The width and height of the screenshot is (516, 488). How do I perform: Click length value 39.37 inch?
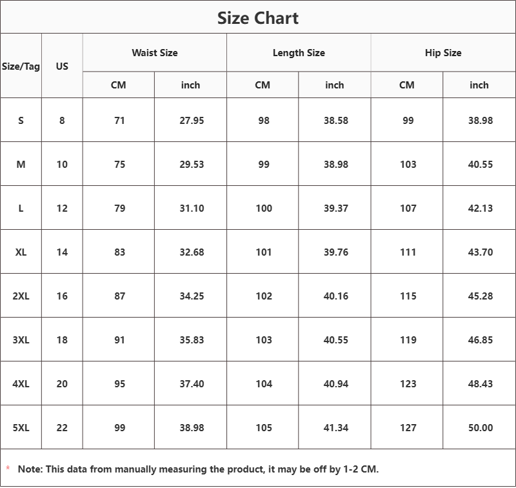click(x=335, y=208)
